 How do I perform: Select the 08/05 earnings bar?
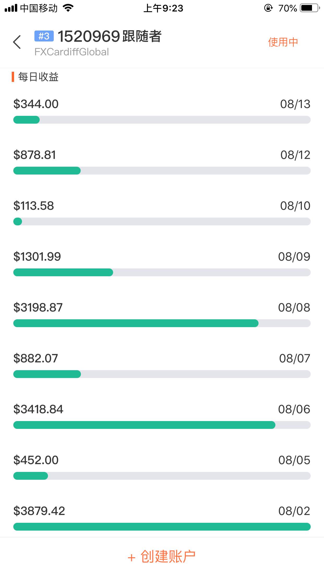tap(162, 476)
